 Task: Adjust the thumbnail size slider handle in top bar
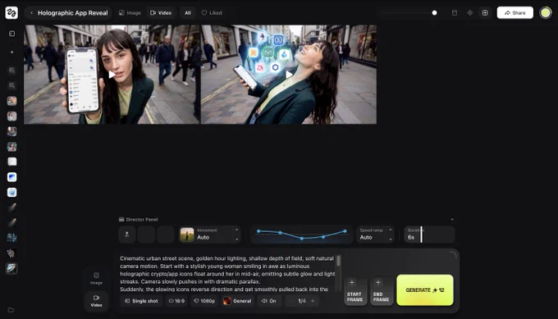(434, 13)
